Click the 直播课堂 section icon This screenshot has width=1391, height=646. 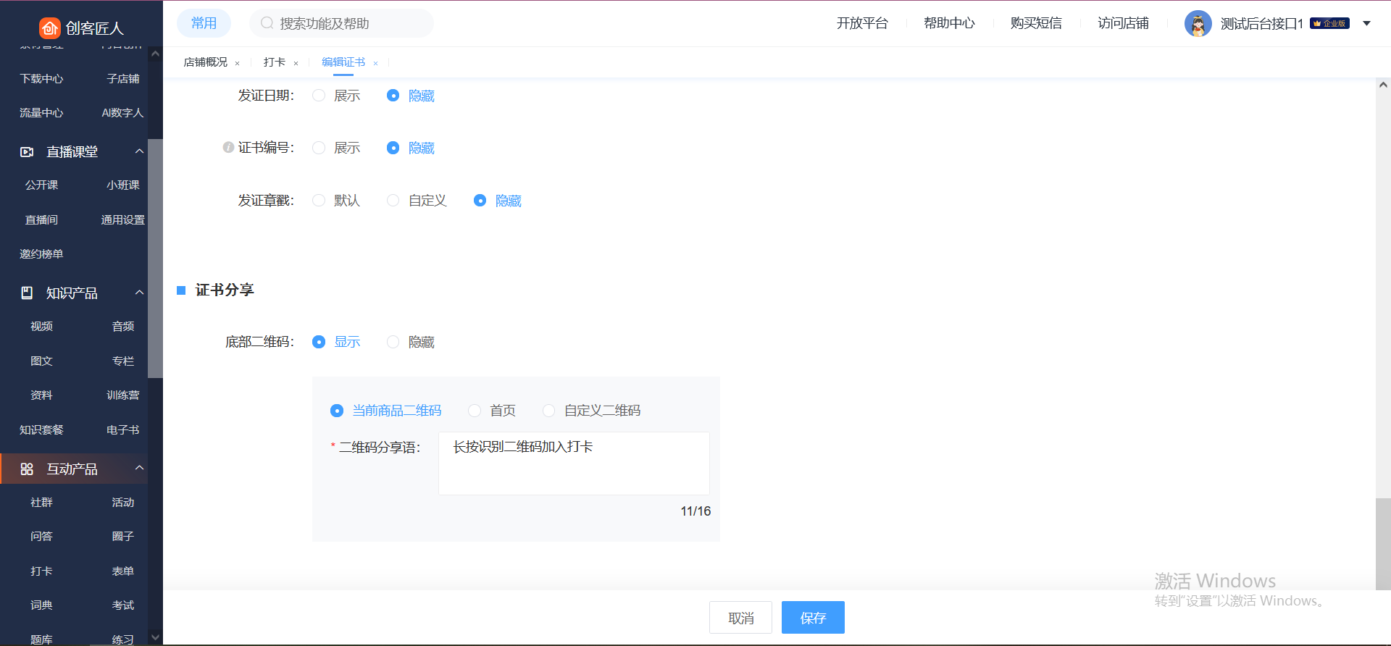pyautogui.click(x=27, y=152)
